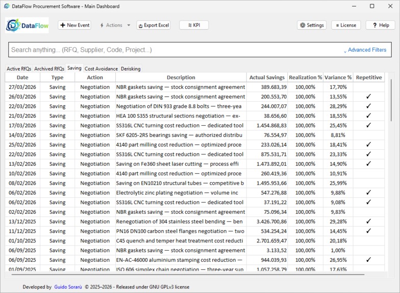Select date cell 10/02/2026
The height and width of the screenshot is (293, 400).
pos(22,173)
